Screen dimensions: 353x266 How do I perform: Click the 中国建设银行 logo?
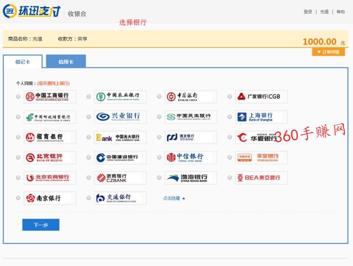[120, 158]
